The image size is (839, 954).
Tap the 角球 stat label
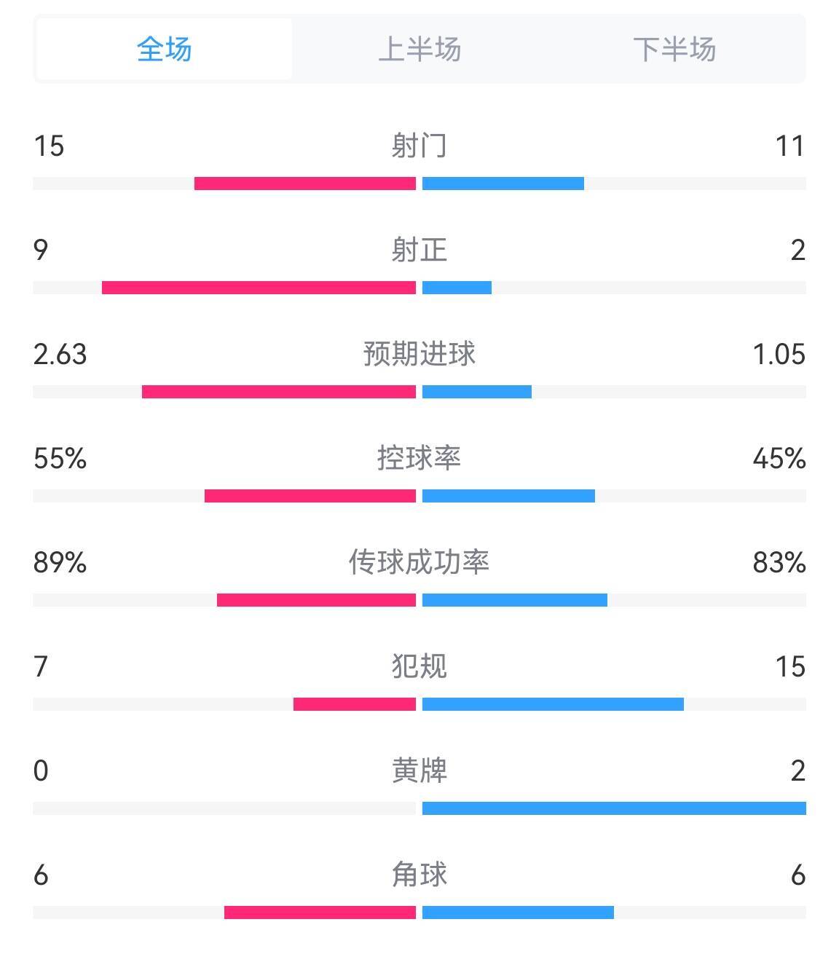(x=419, y=875)
